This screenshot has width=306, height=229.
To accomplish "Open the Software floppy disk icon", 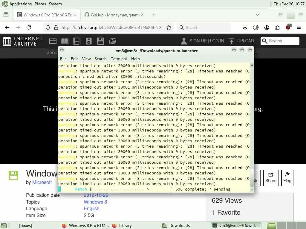I will pos(101,41).
